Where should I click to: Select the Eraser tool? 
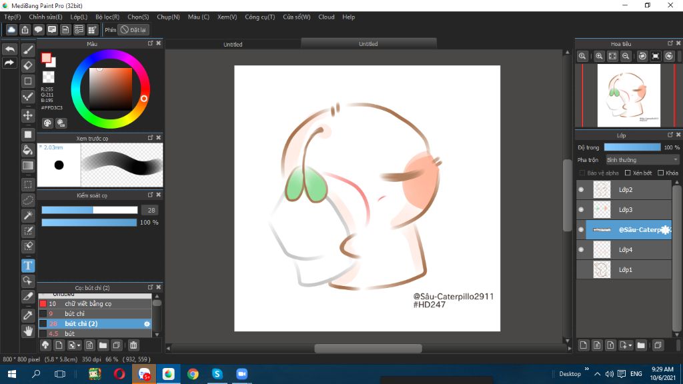point(28,65)
